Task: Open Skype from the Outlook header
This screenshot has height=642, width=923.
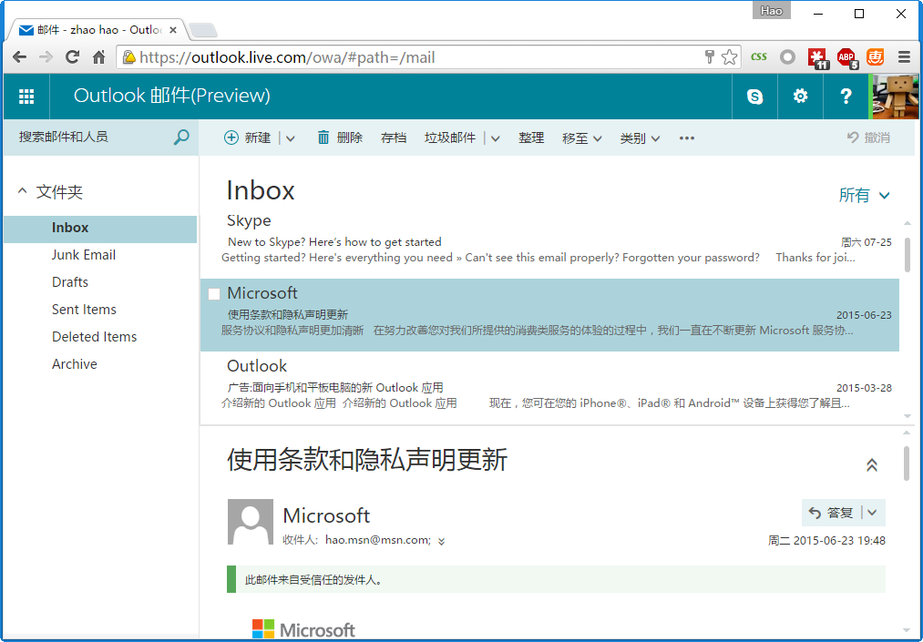Action: tap(754, 97)
